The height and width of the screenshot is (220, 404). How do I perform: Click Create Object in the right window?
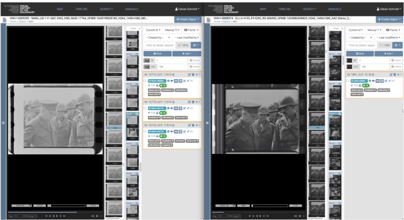[389, 19]
